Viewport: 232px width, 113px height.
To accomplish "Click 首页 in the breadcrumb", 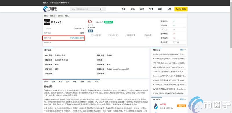I will pos(46,16).
